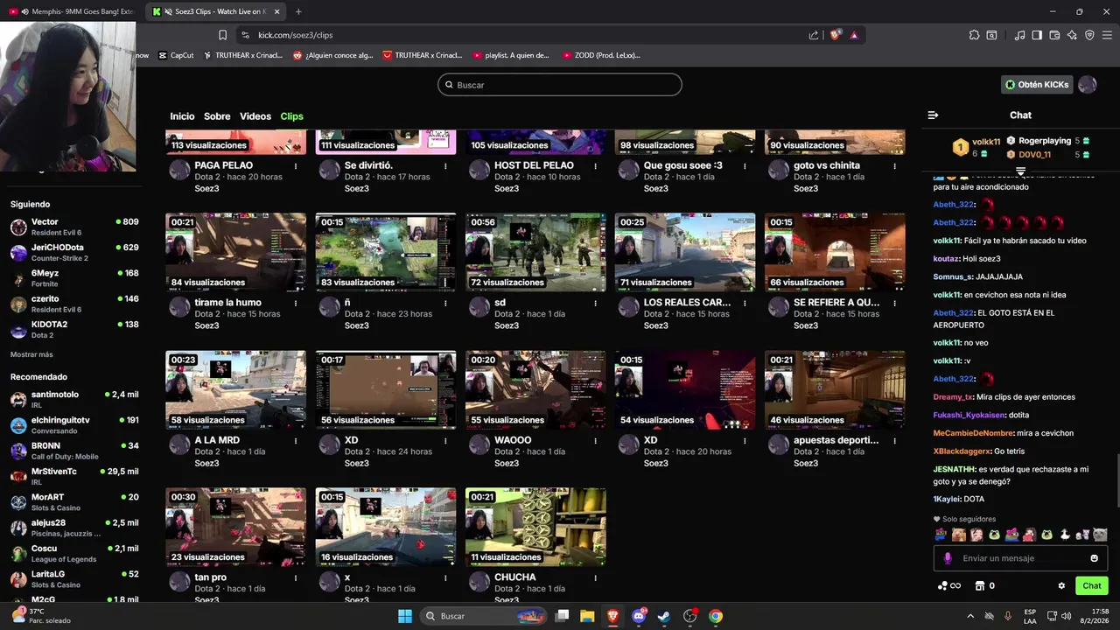Open more options for clip 'CHUCHA'
Screen dimensions: 1120x630
point(595,577)
